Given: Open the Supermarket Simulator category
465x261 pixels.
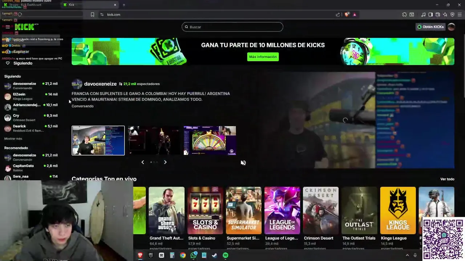Looking at the screenshot, I should [x=244, y=217].
